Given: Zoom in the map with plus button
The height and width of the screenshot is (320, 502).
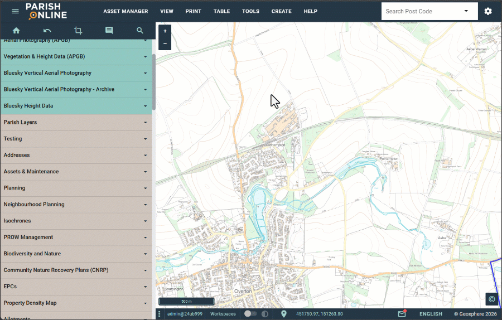Looking at the screenshot, I should [x=165, y=31].
